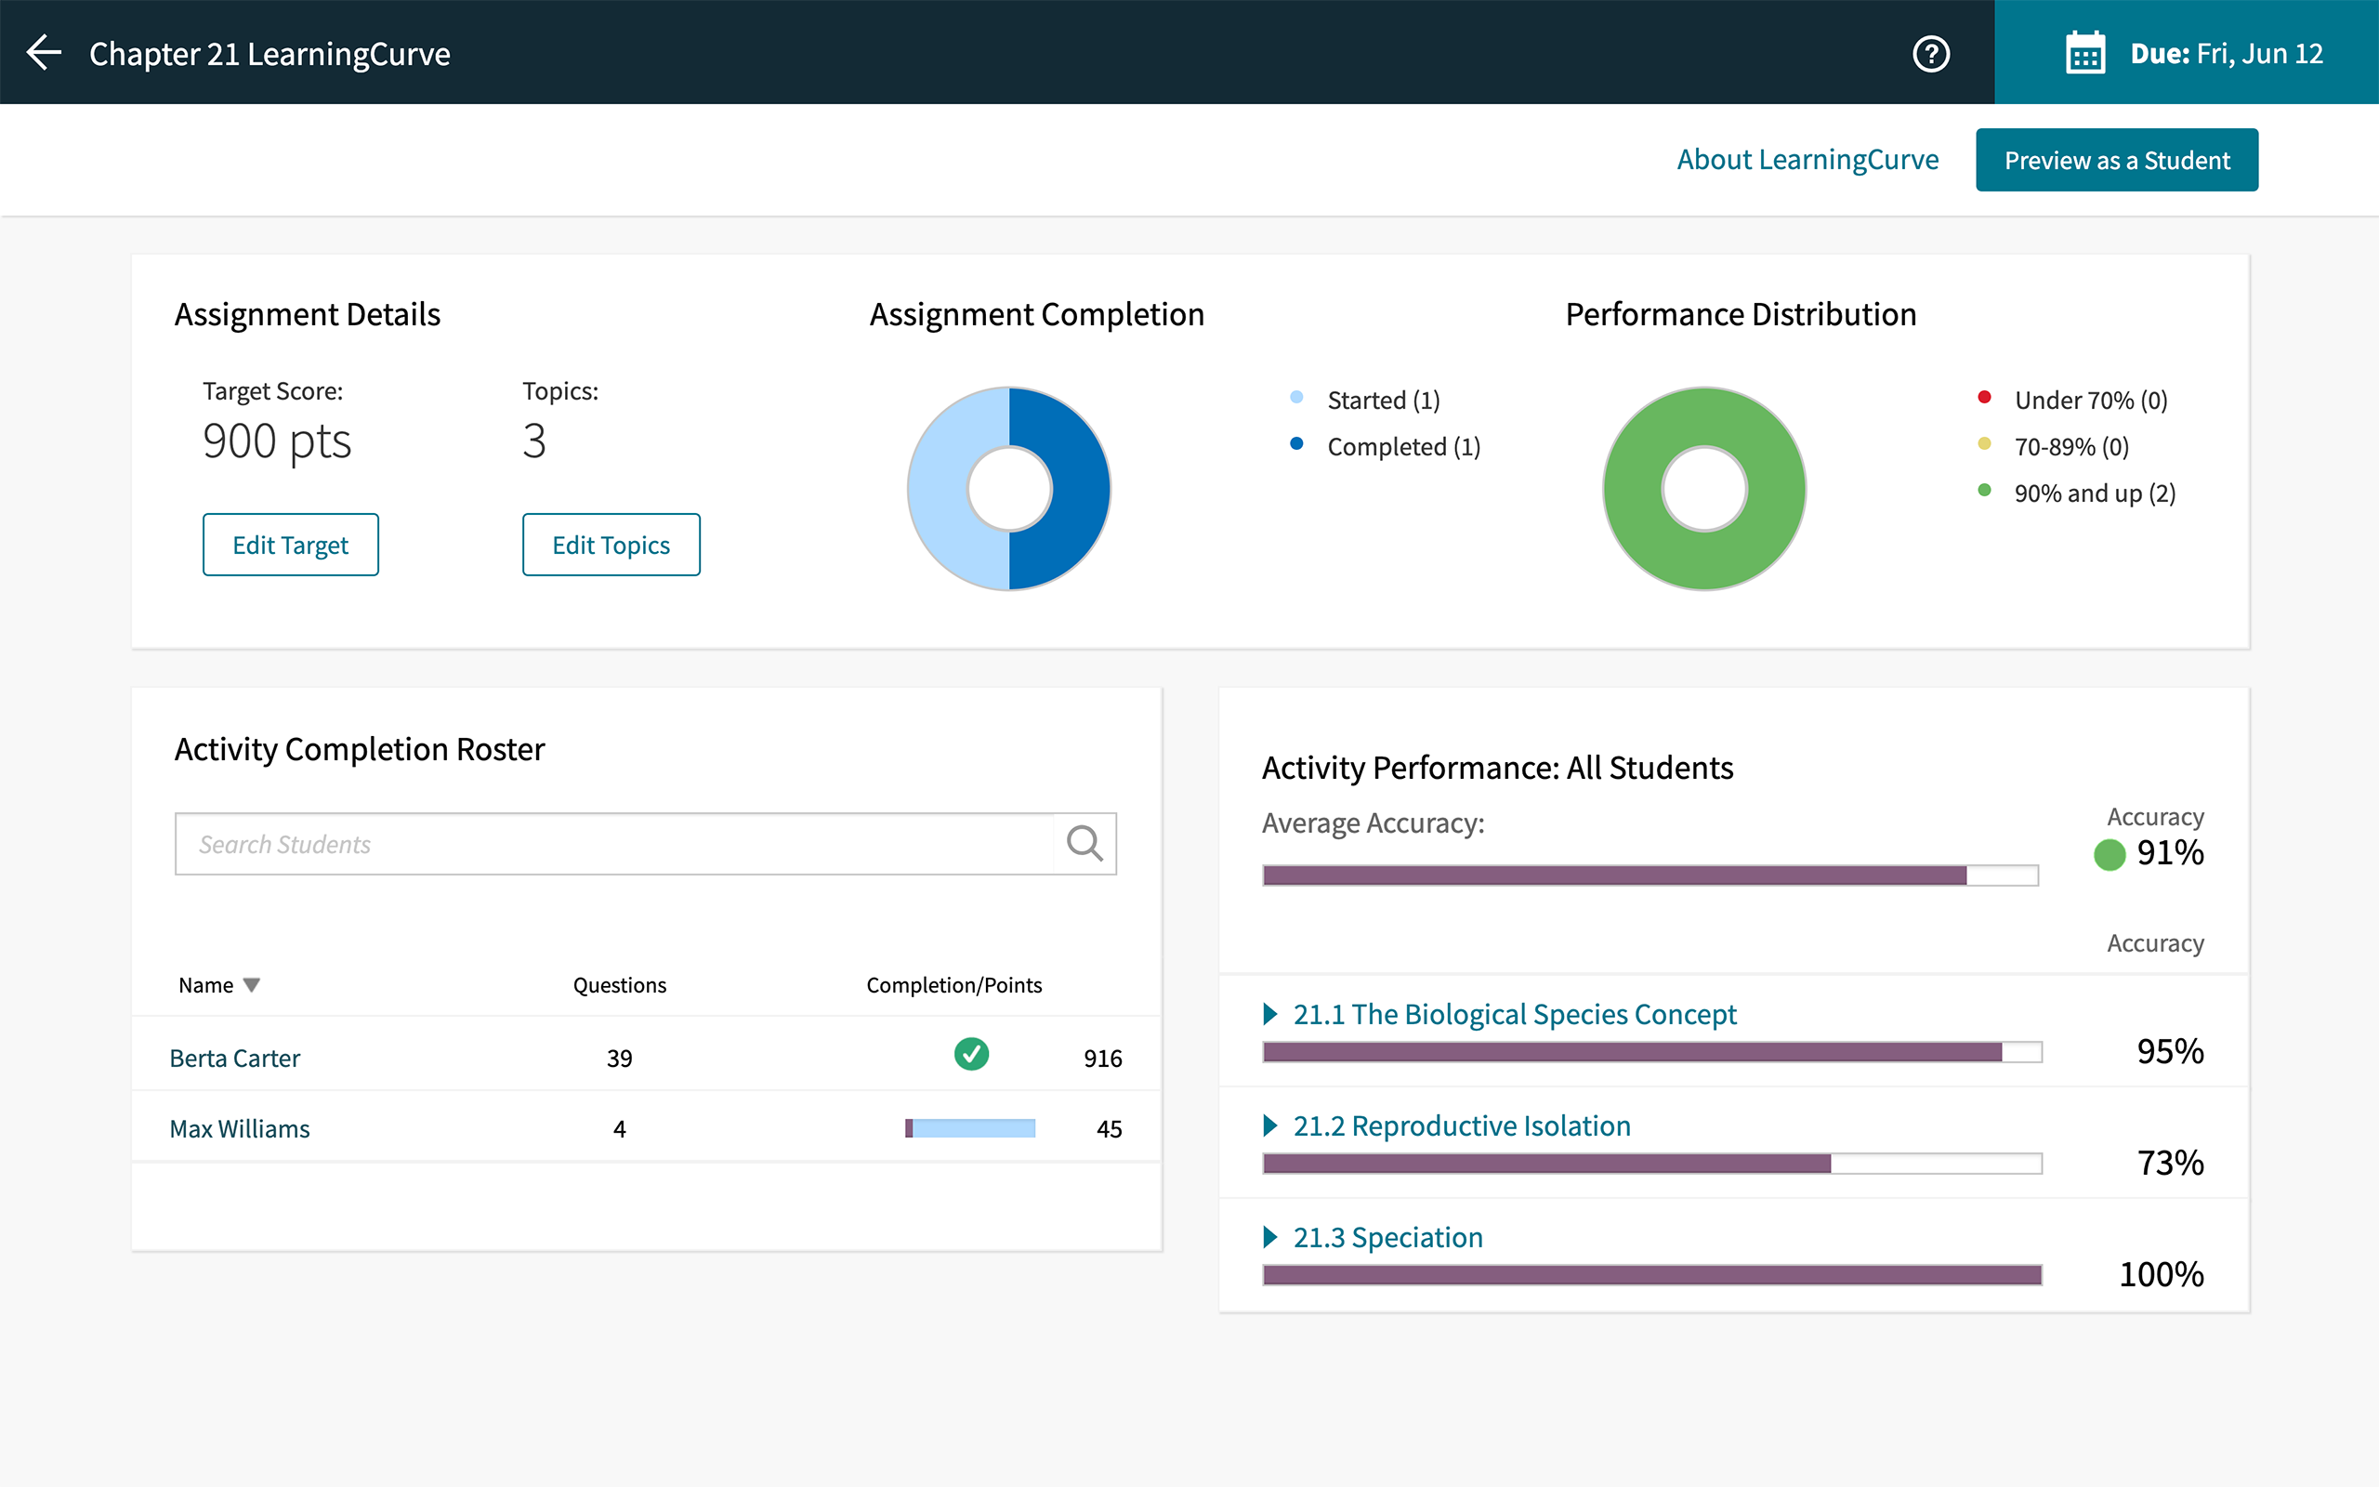
Task: Click Max Williams's 4 questions value
Action: click(x=619, y=1129)
